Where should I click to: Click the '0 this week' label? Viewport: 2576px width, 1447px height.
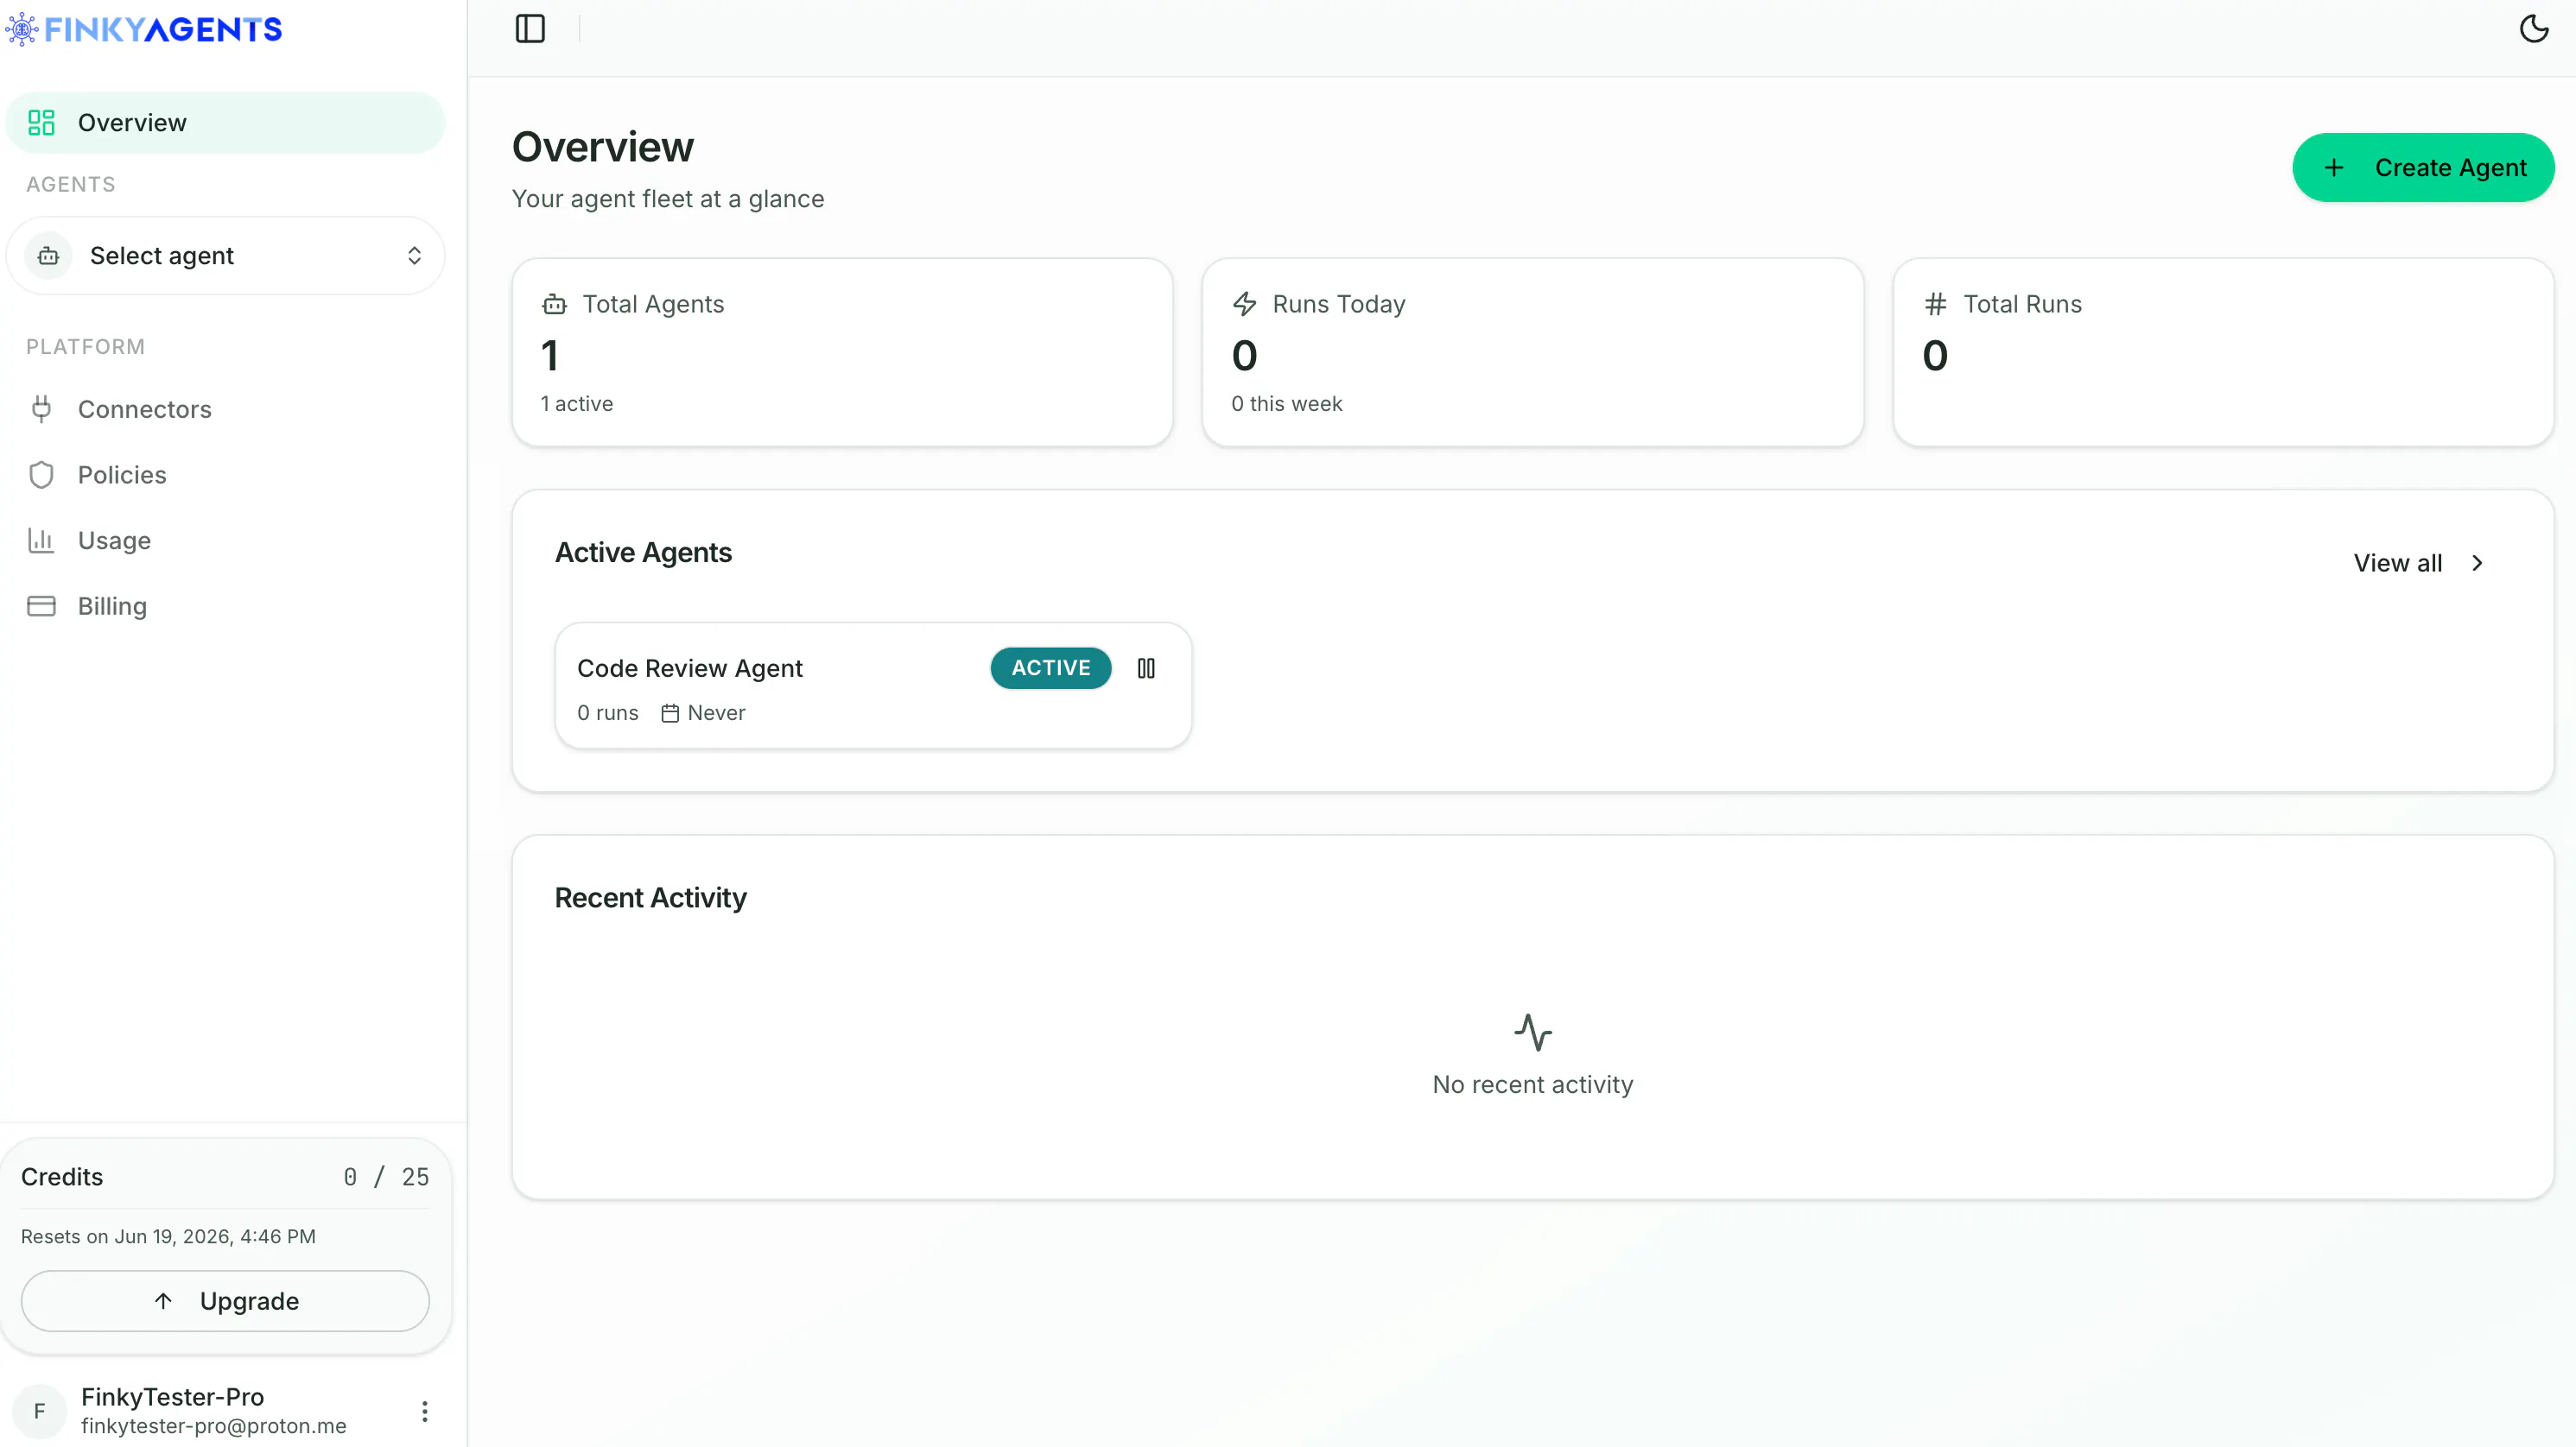(1286, 404)
